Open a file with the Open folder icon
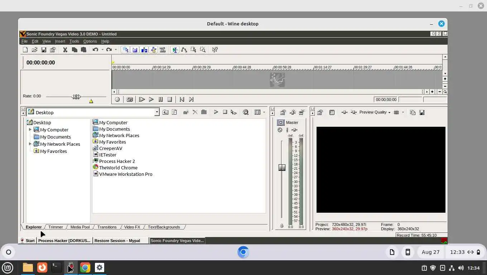 click(x=34, y=50)
